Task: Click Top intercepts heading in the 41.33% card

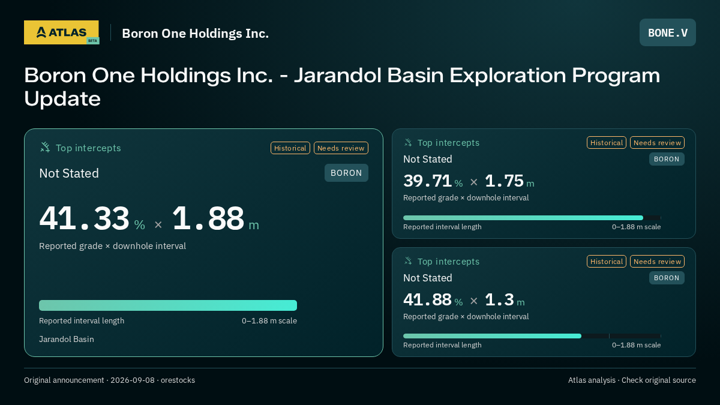Action: (x=88, y=148)
